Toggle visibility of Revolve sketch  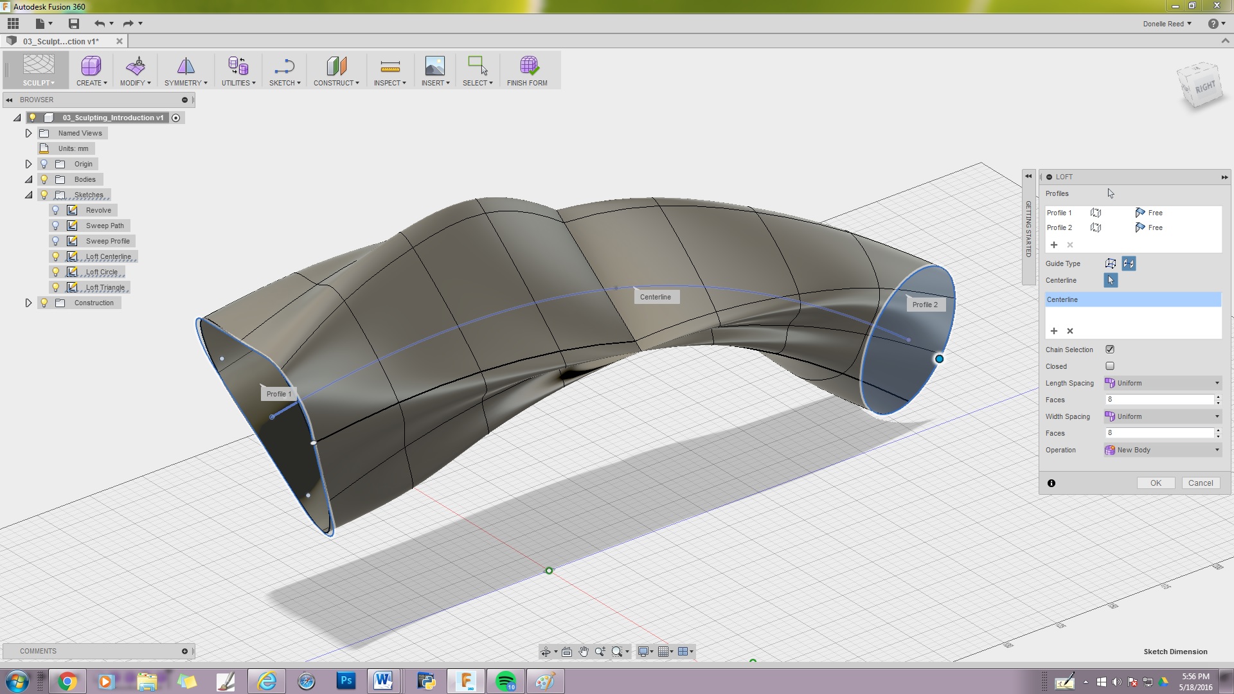56,210
